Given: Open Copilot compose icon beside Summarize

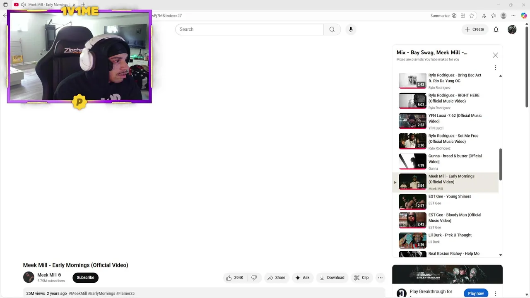Looking at the screenshot, I should (454, 16).
